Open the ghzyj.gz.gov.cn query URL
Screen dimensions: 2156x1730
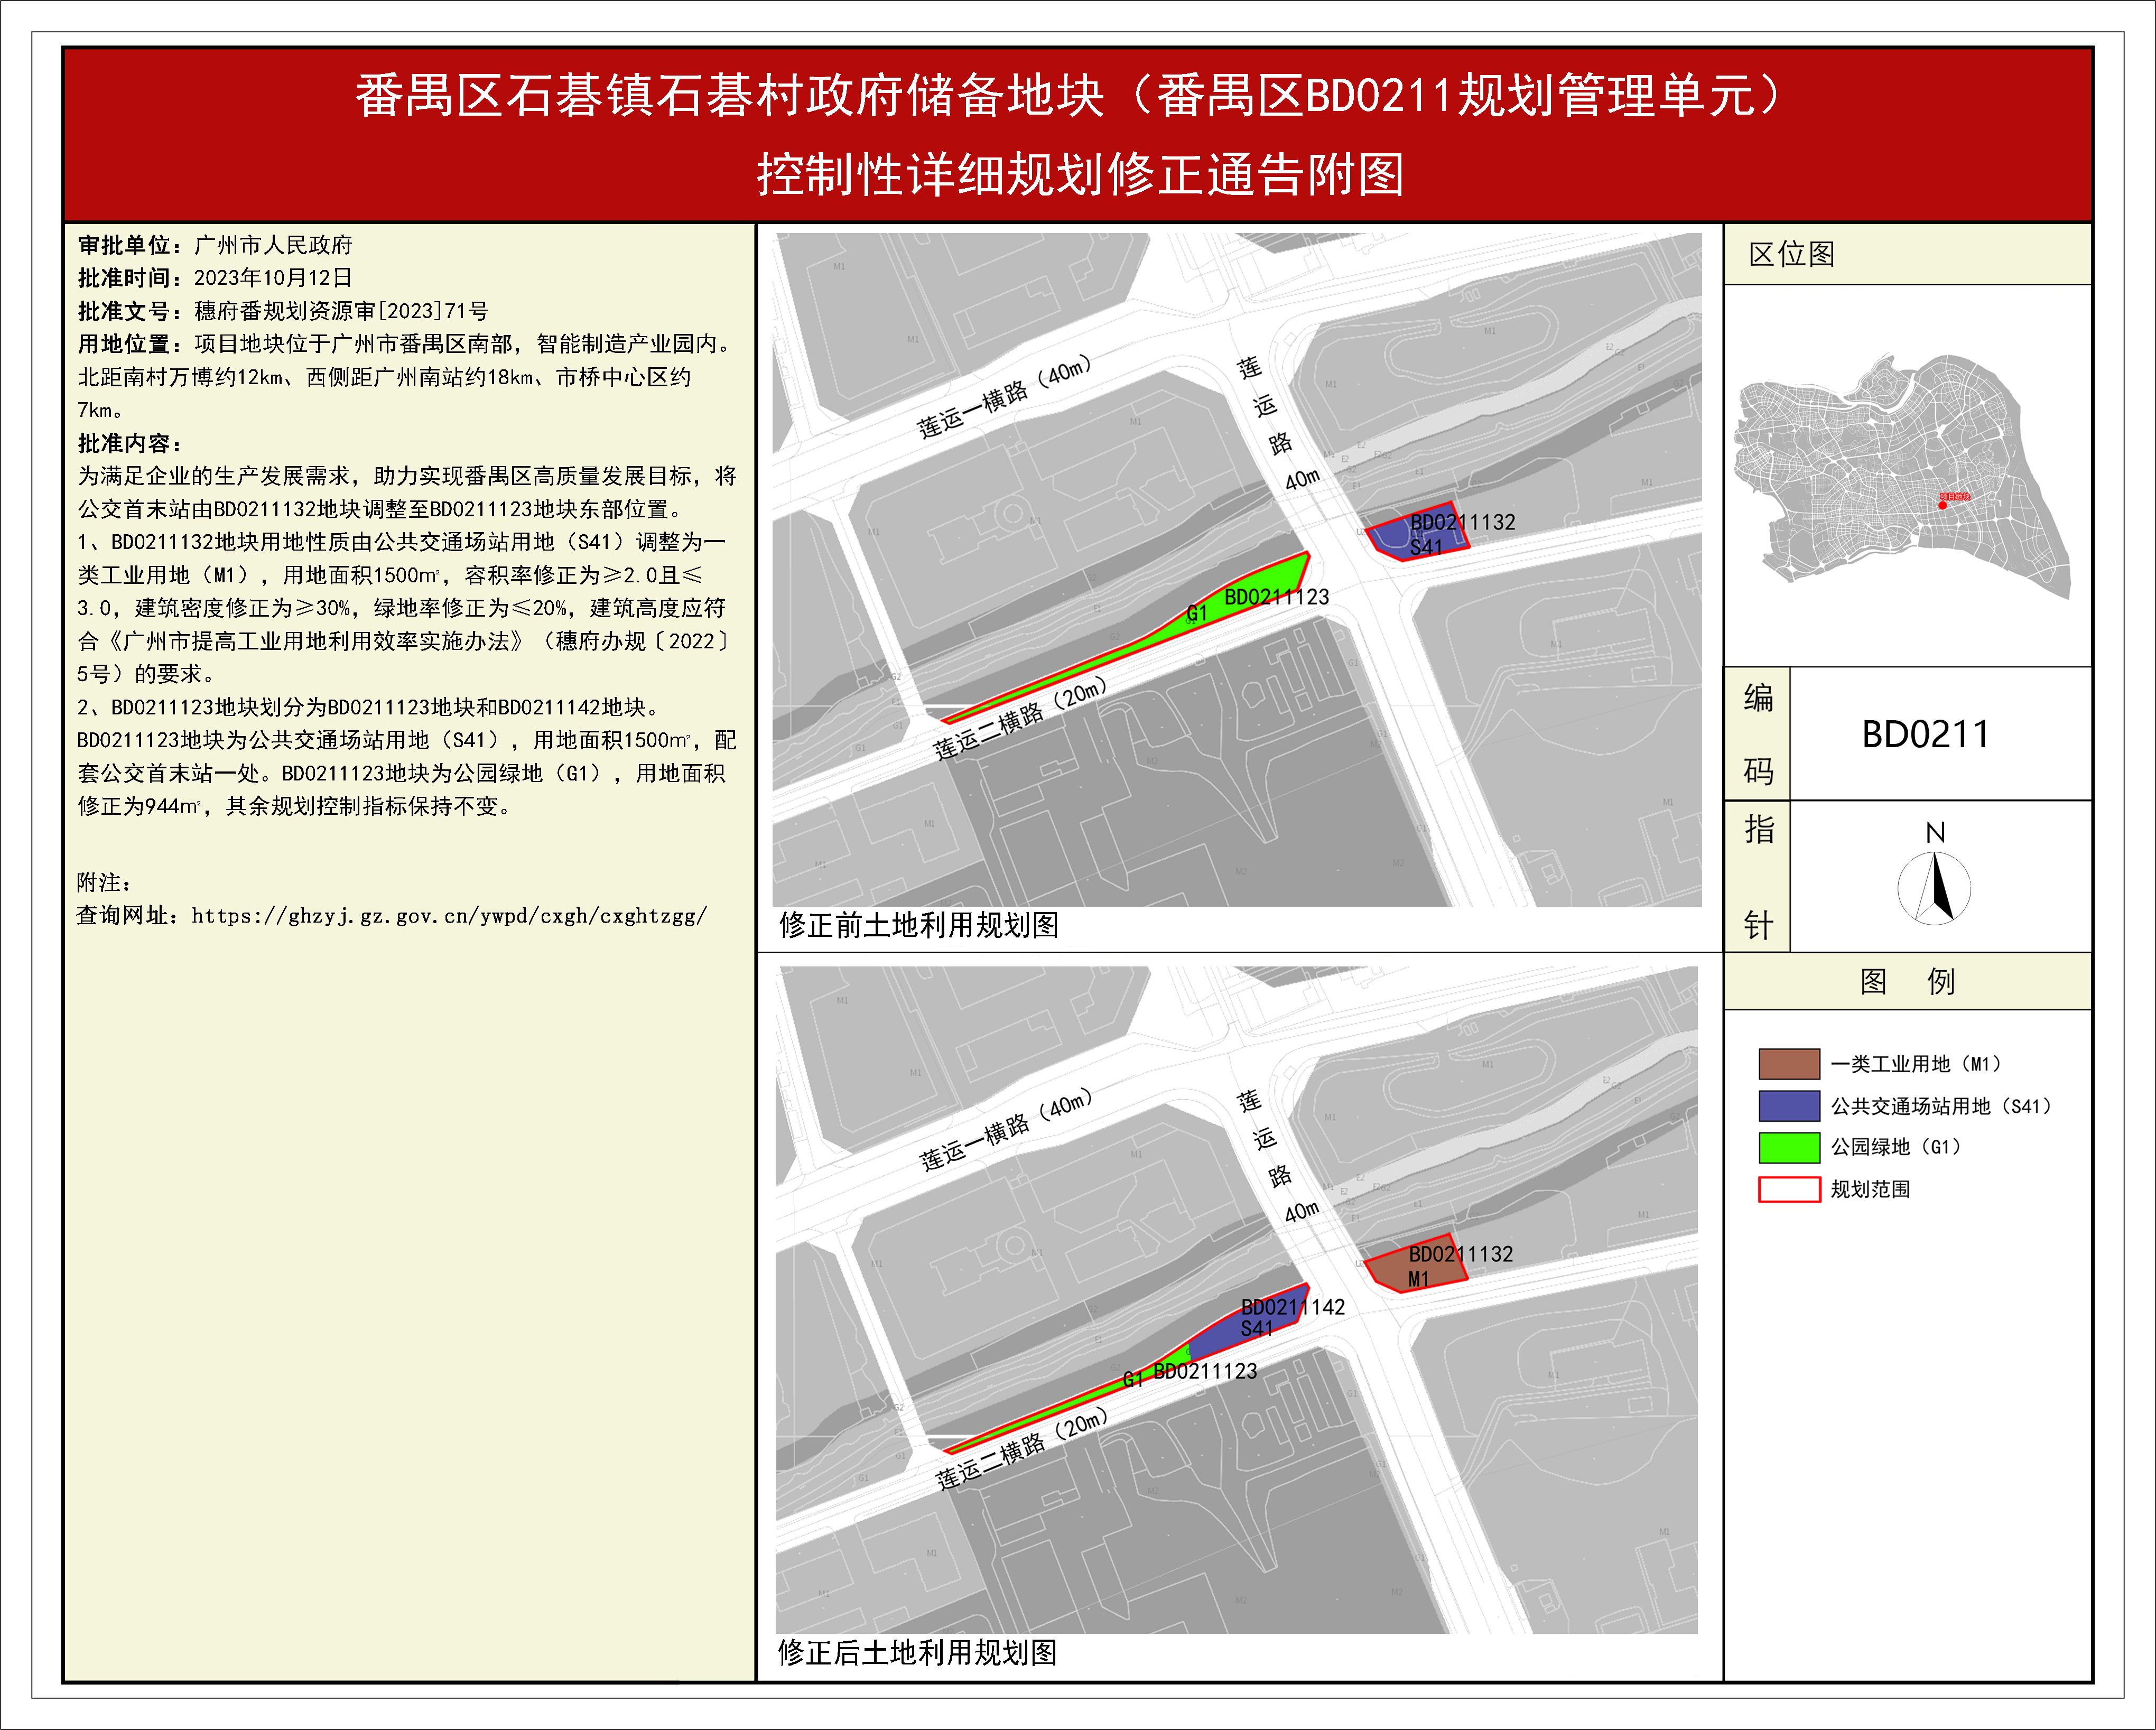[x=449, y=916]
